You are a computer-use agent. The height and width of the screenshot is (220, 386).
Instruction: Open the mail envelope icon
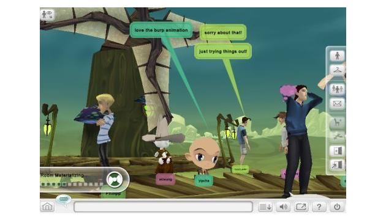[337, 104]
